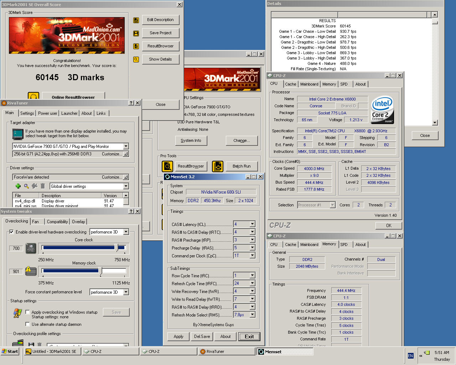
Task: Click the Save Project button
Action: point(161,33)
